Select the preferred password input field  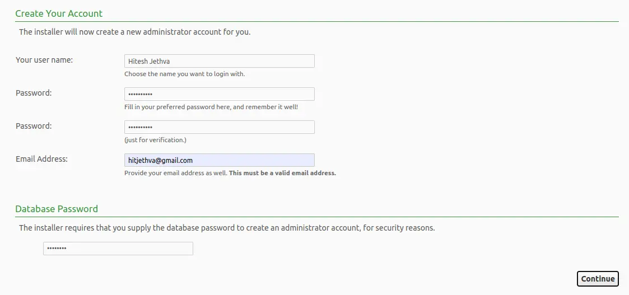point(220,94)
